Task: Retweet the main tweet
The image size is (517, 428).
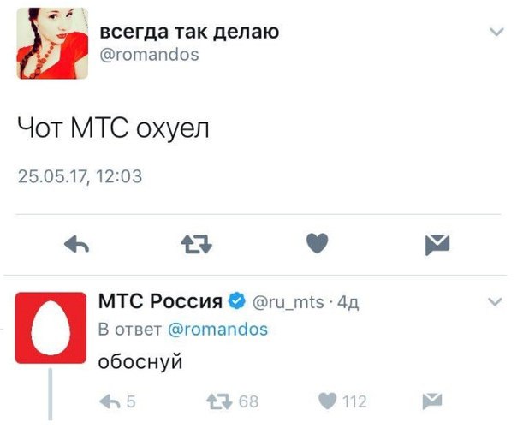Action: coord(197,244)
